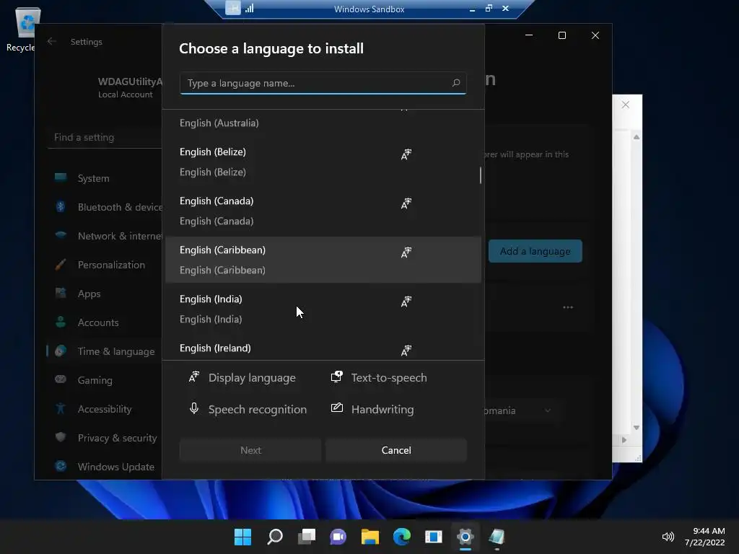Click the Add a language button
Image resolution: width=739 pixels, height=554 pixels.
pyautogui.click(x=535, y=251)
